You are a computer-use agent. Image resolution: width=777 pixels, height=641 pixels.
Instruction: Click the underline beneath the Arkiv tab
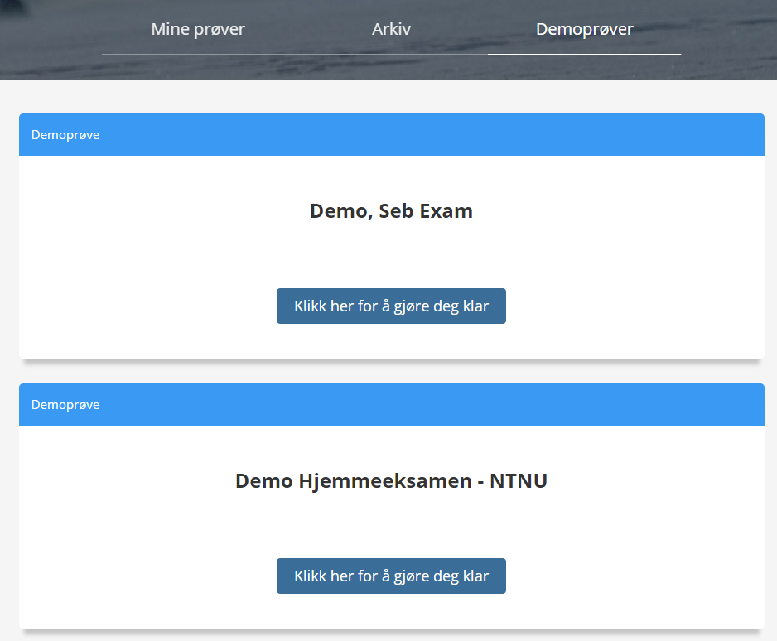392,55
